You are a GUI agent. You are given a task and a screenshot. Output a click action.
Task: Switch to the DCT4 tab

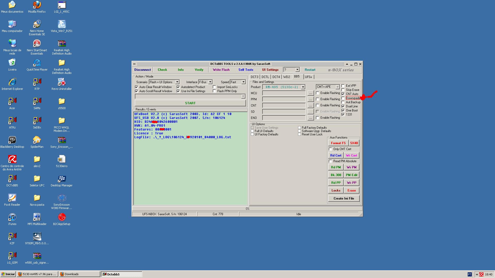click(x=276, y=77)
